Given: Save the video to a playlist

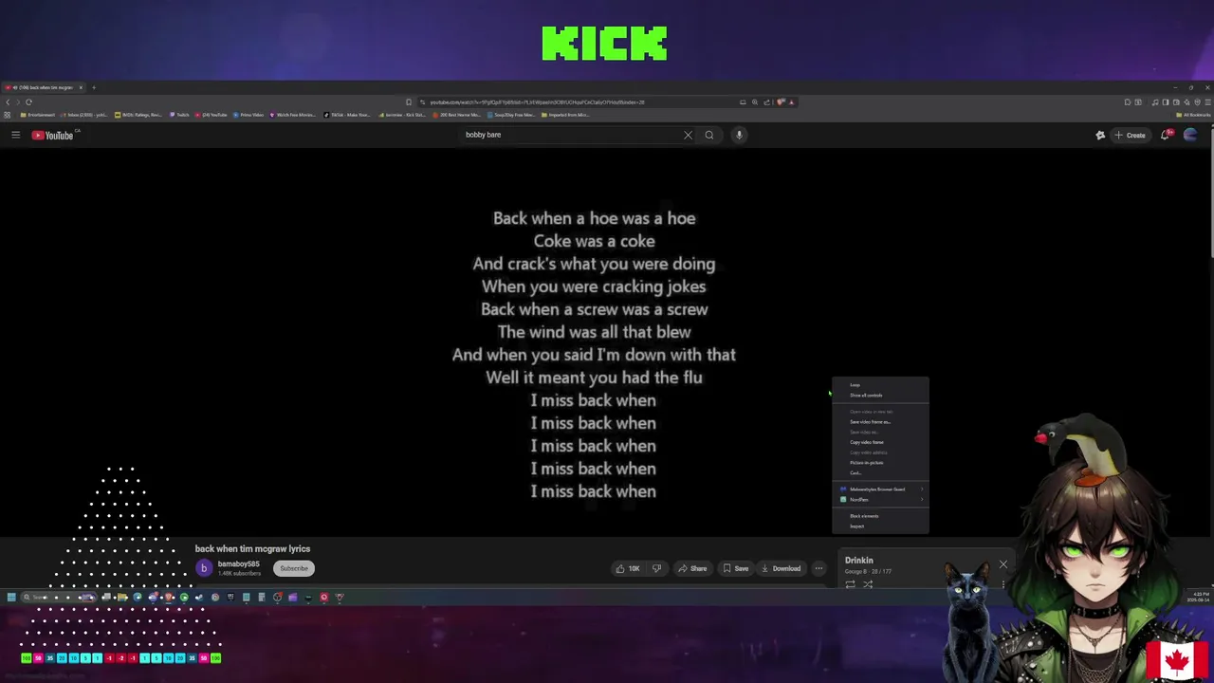Looking at the screenshot, I should (735, 568).
